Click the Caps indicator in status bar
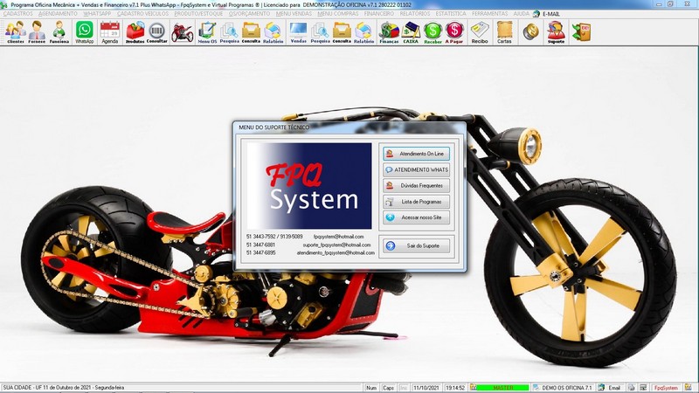The image size is (699, 393). (x=388, y=388)
